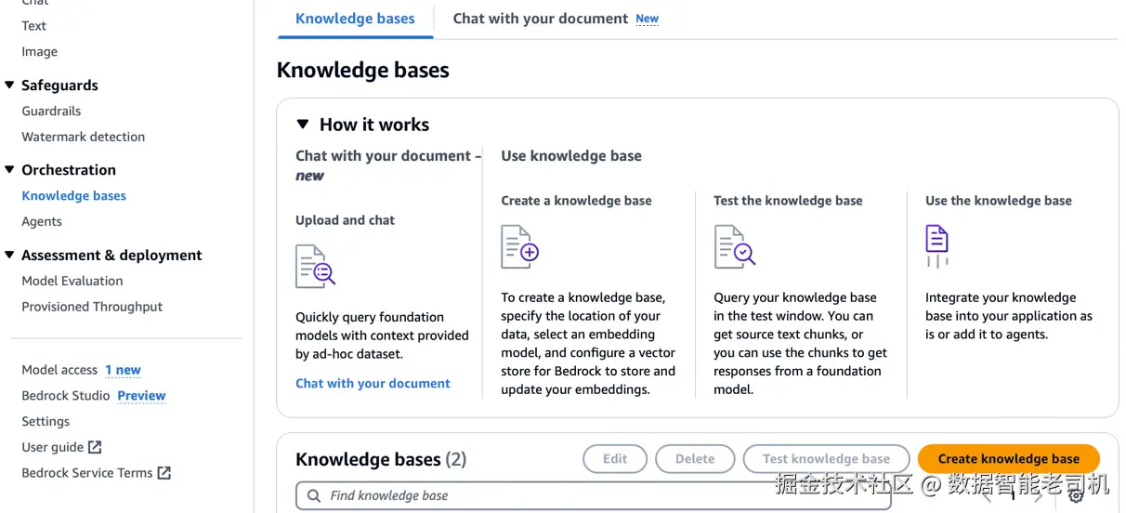Open Settings in the sidebar

46,421
